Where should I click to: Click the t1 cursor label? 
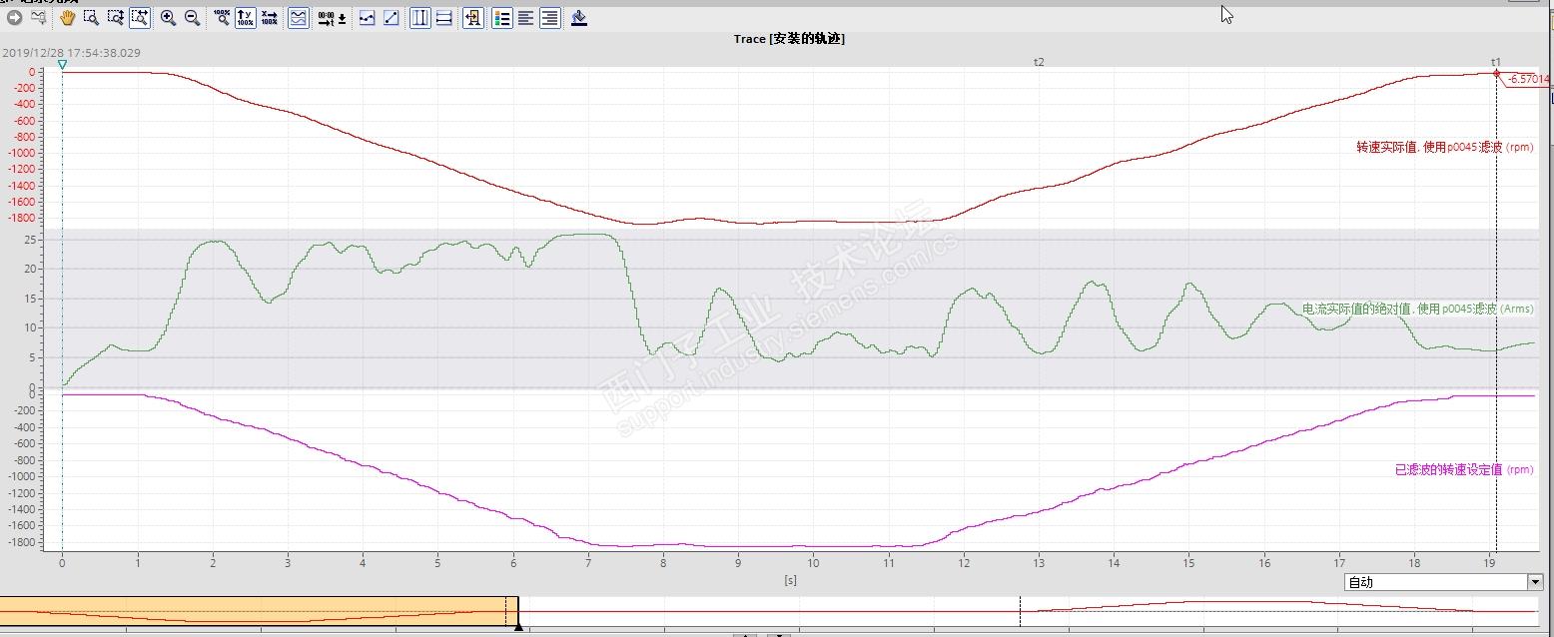point(1496,62)
